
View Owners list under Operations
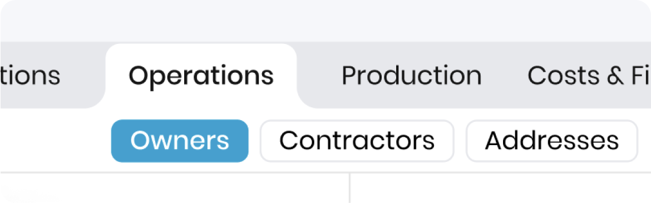[180, 141]
